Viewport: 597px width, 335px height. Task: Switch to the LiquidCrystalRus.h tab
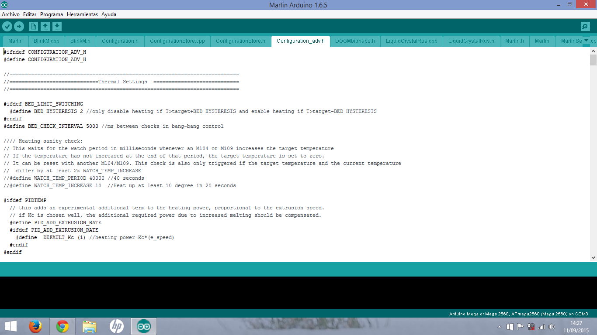point(471,41)
